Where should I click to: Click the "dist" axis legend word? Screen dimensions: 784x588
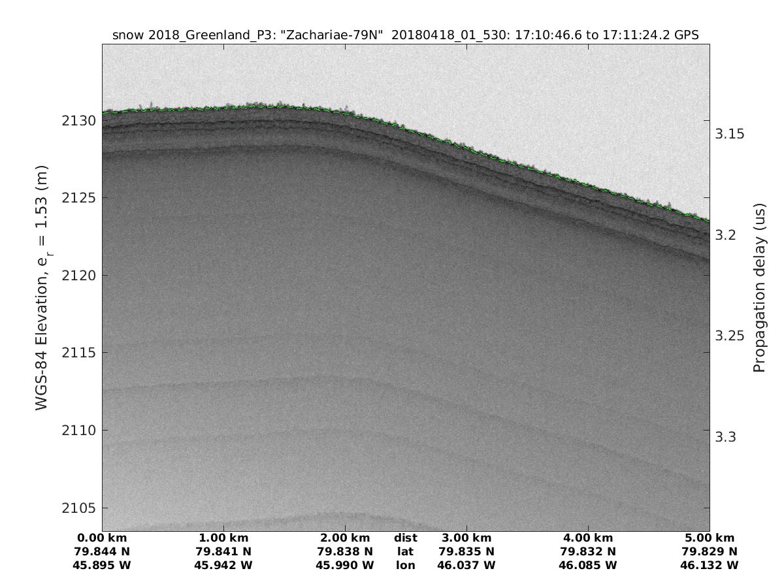[406, 538]
